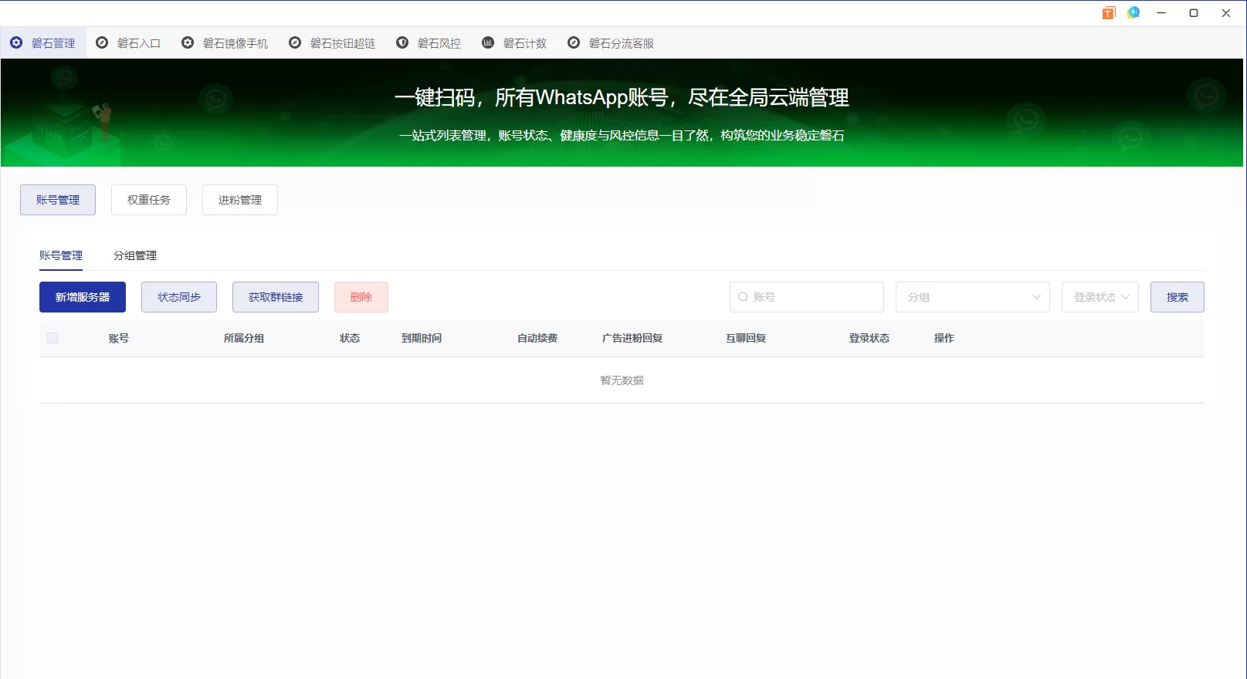Click the 到期时间 column header
The height and width of the screenshot is (679, 1247).
422,338
